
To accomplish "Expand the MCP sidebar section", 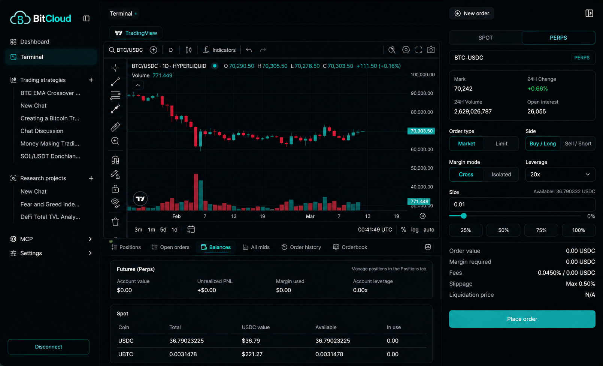I will click(90, 239).
